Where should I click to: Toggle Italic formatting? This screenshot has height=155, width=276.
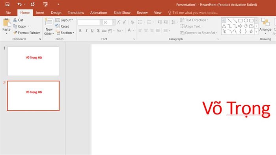click(x=86, y=31)
